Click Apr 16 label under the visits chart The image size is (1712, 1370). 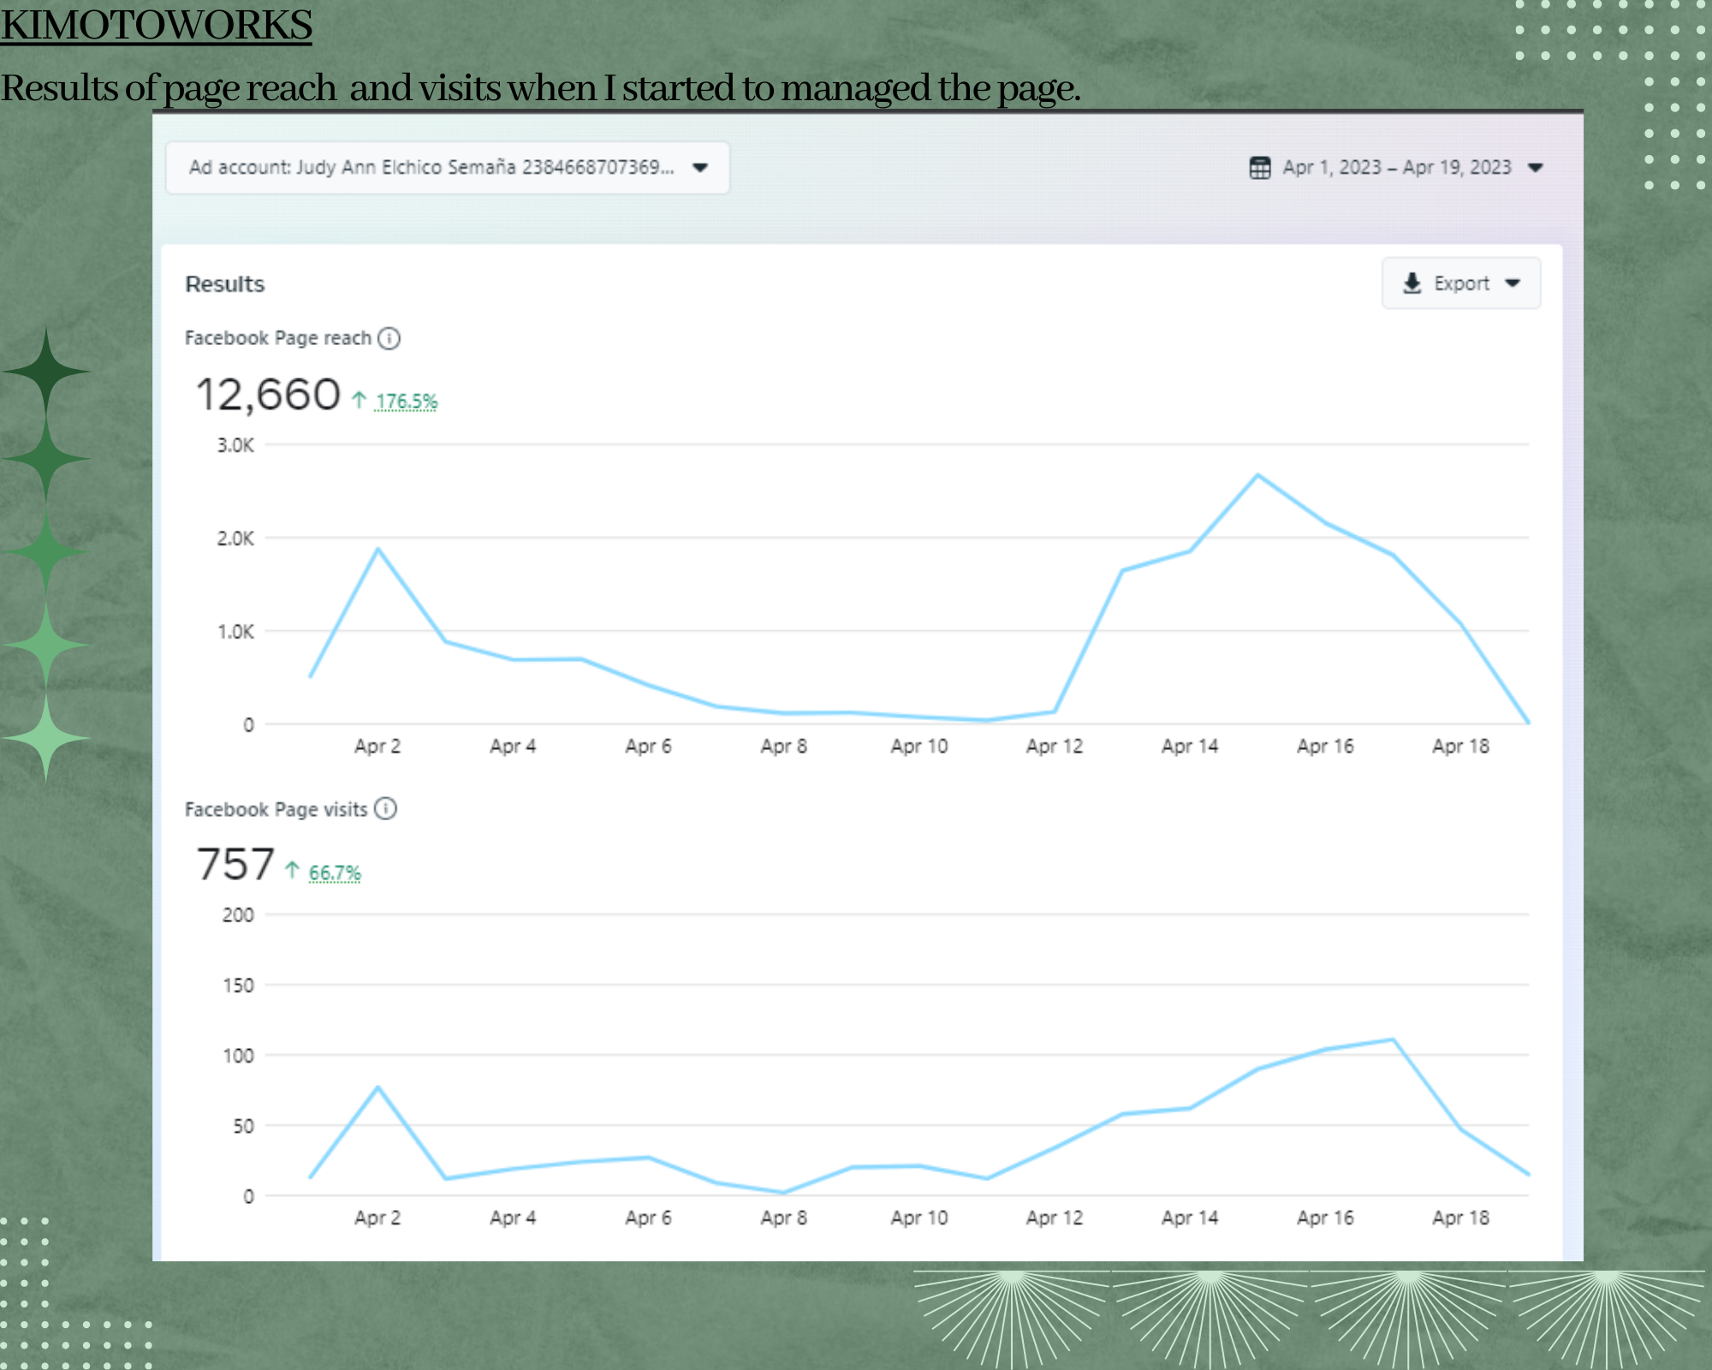(x=1326, y=1218)
